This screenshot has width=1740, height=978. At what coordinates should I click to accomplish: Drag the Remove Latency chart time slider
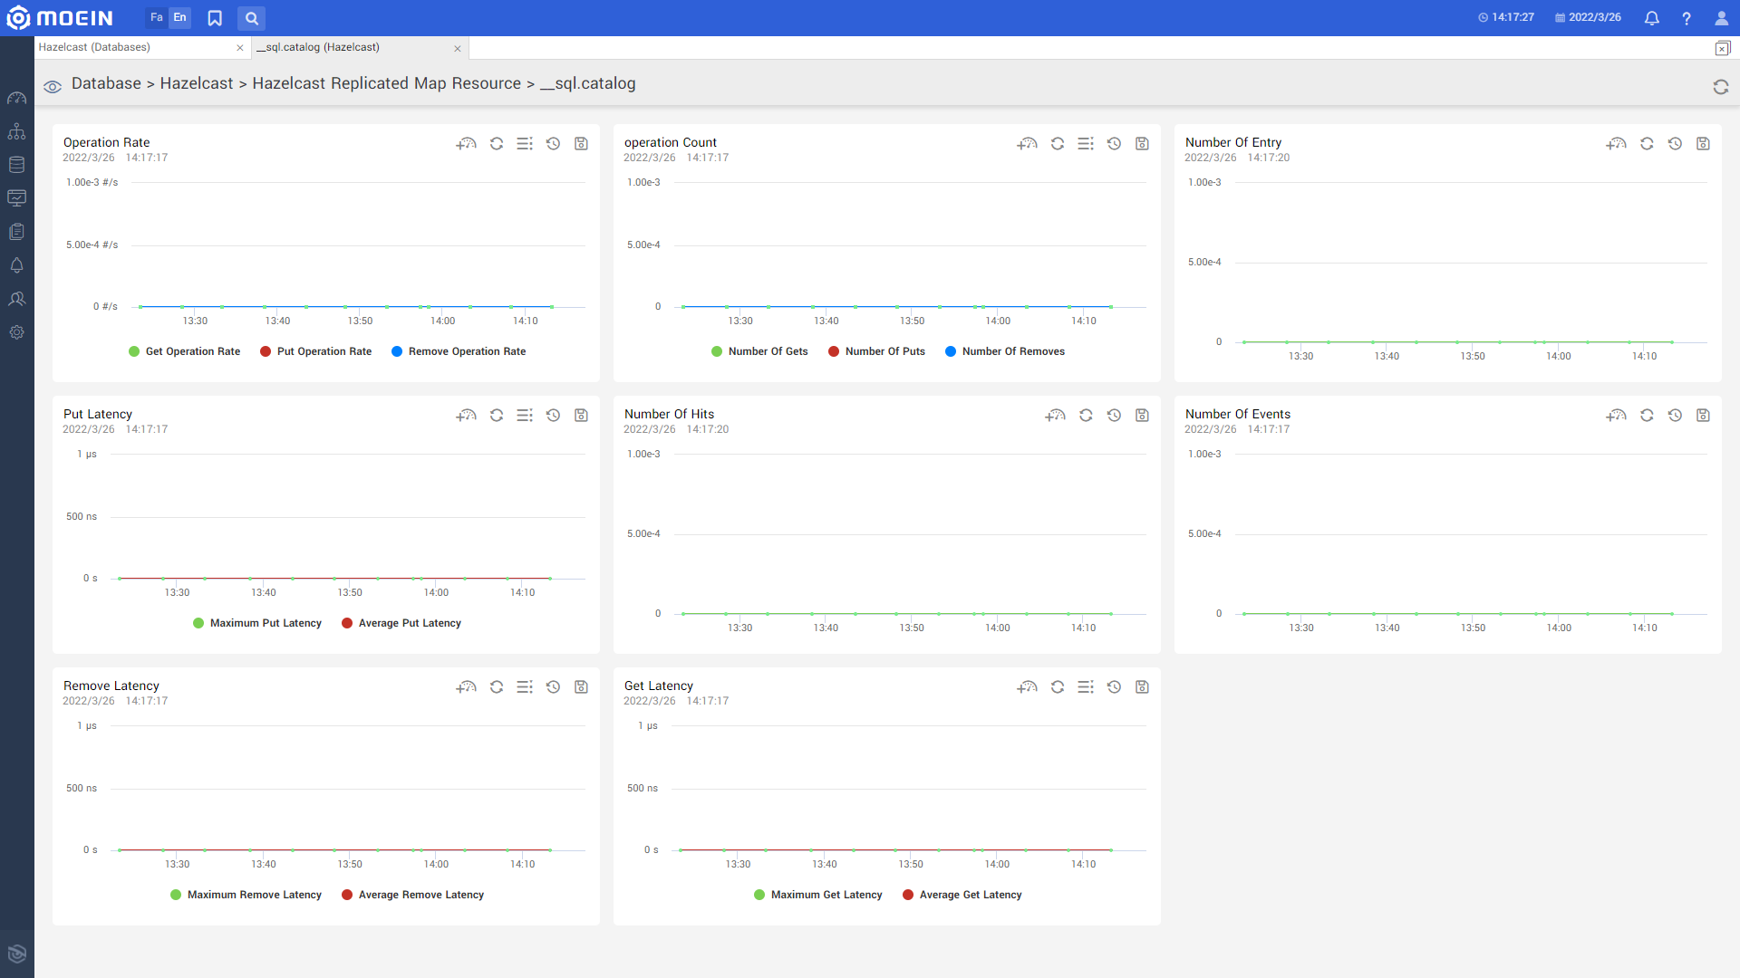coord(554,686)
